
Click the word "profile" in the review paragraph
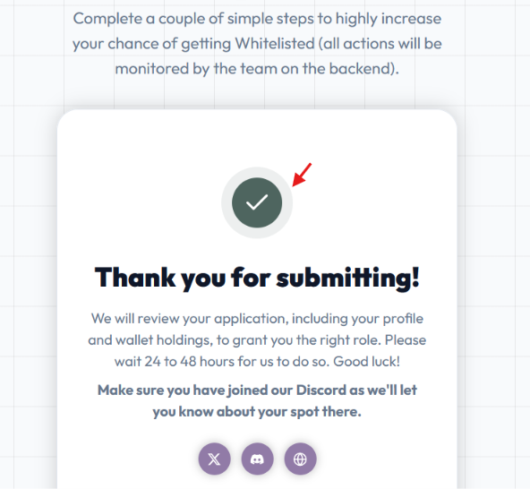pos(403,319)
